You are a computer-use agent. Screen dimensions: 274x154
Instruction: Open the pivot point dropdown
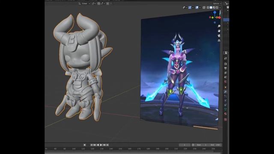[94, 3]
